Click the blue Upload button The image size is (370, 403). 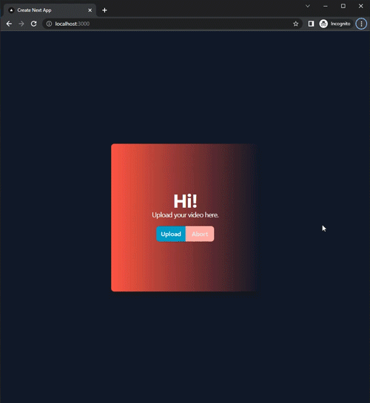pyautogui.click(x=171, y=234)
